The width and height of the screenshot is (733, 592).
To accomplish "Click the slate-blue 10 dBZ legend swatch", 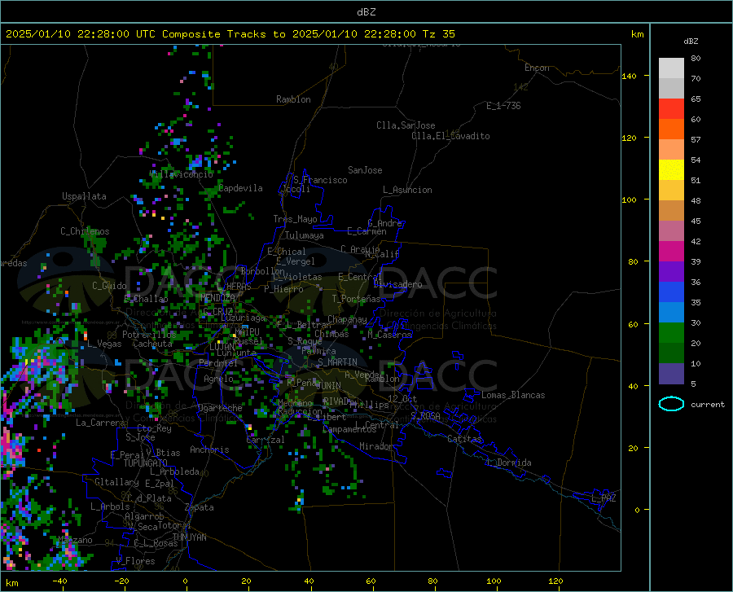I will tap(671, 374).
